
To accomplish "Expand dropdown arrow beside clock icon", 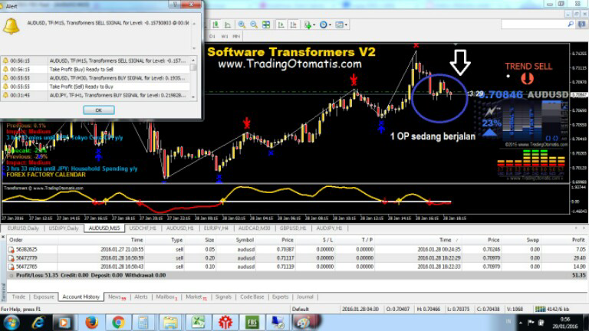I will pyautogui.click(x=330, y=25).
